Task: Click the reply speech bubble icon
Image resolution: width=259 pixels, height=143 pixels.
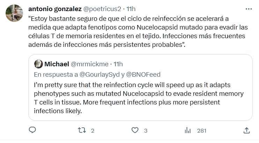Action: [x=32, y=131]
